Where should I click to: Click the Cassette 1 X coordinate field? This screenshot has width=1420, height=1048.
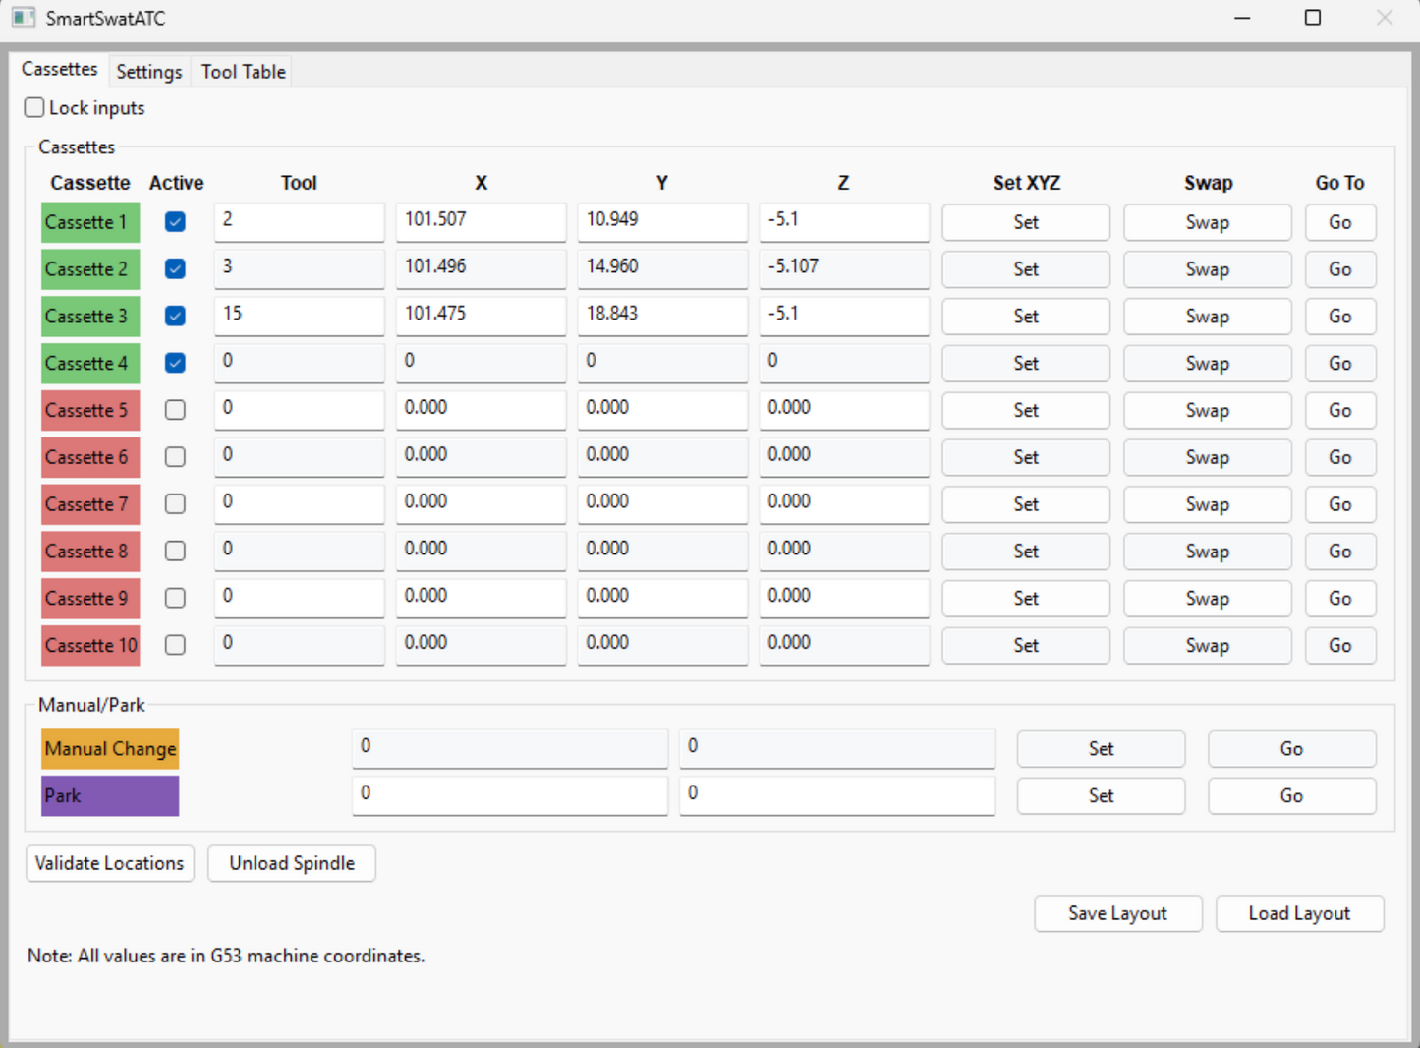481,220
